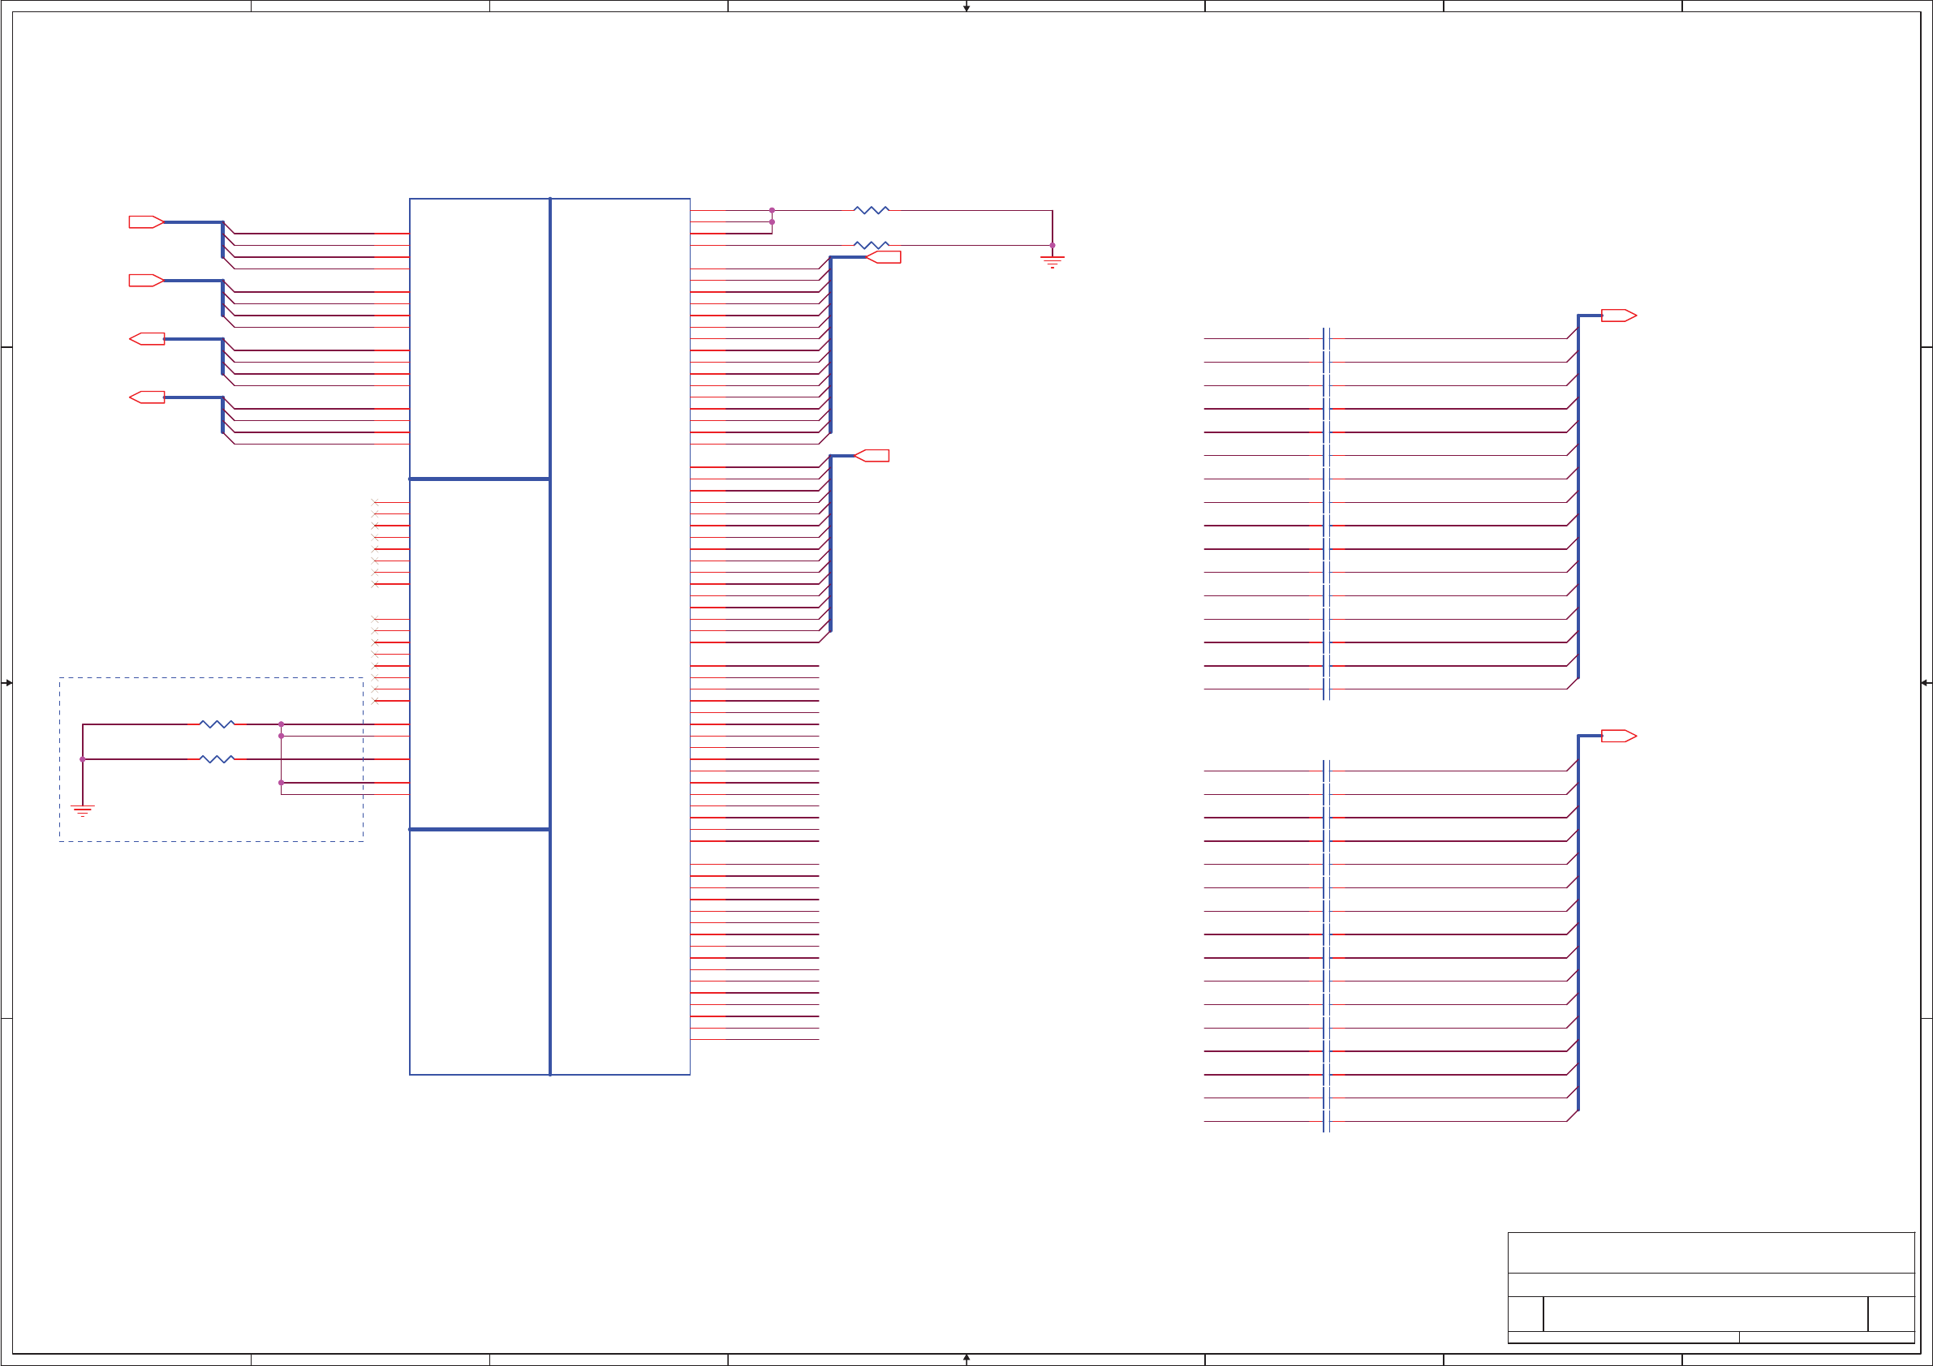1933x1366 pixels.
Task: Select the lower resistor right of the IC
Action: (872, 245)
